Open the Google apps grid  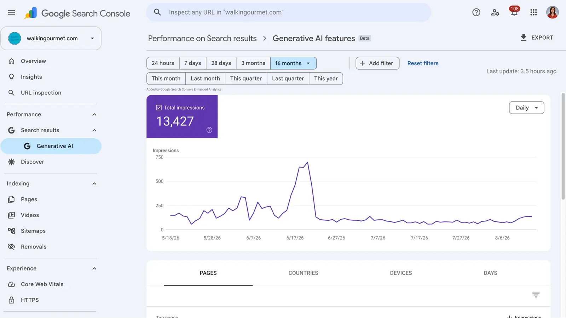(x=533, y=12)
